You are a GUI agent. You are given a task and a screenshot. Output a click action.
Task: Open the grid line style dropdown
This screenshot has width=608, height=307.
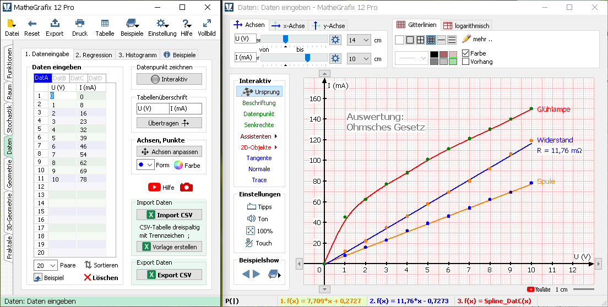click(x=411, y=58)
